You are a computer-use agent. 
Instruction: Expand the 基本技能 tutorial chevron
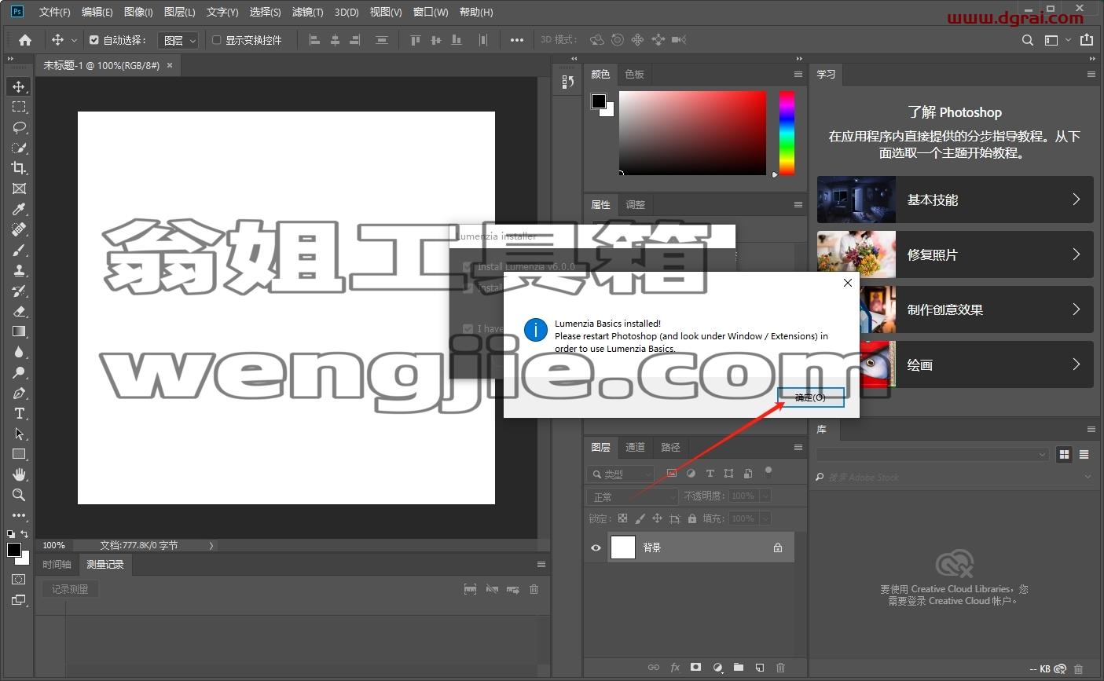pyautogui.click(x=1076, y=200)
